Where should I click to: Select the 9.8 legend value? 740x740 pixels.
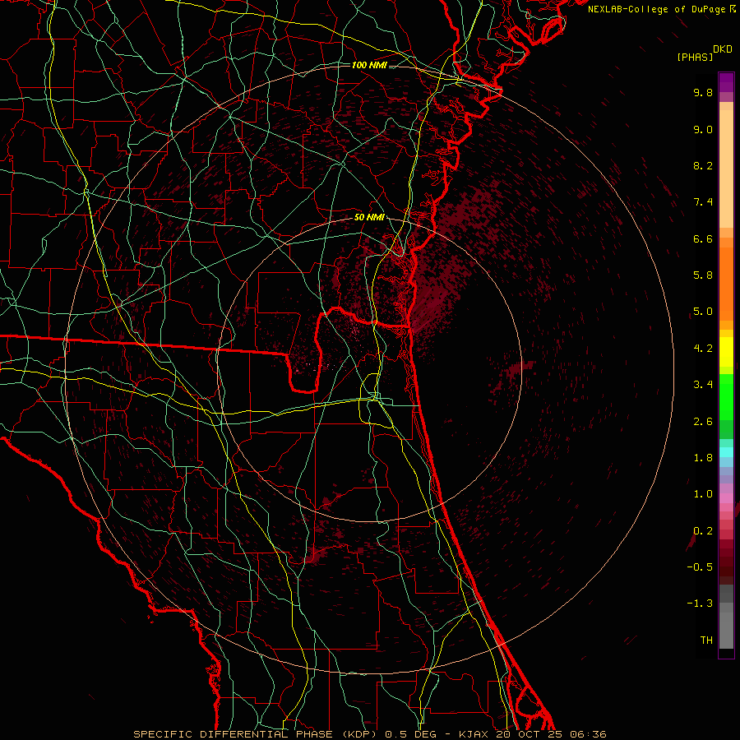coord(703,92)
